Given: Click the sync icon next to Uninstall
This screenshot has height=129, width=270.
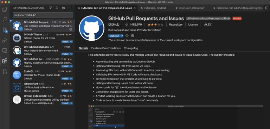Looking at the screenshot, I should click(127, 36).
